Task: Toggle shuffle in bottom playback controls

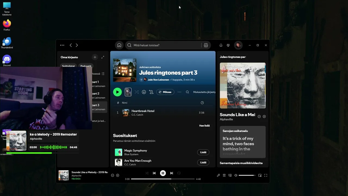Action: [147, 173]
